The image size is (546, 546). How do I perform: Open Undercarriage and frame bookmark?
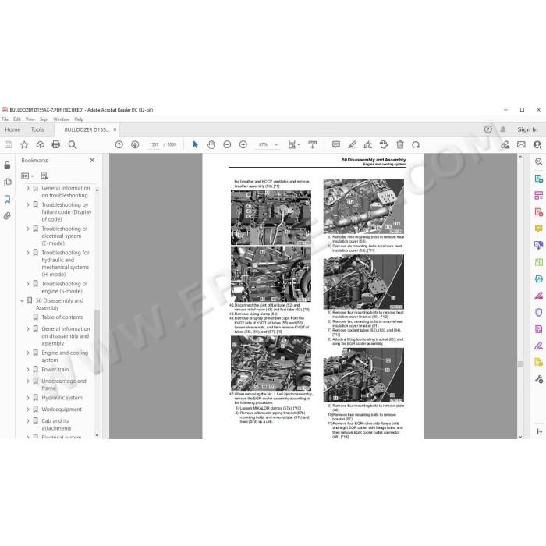[x=64, y=385]
